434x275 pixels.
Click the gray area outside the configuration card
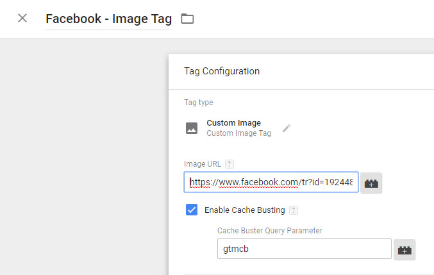coord(83,155)
